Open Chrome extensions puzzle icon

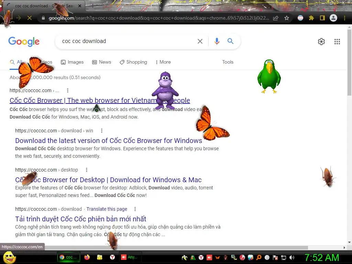point(311,18)
